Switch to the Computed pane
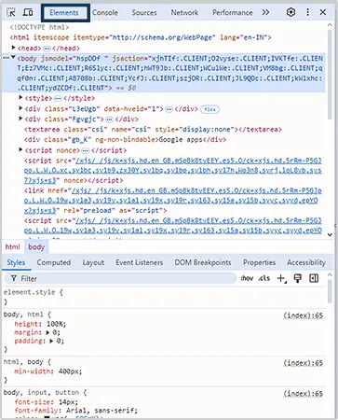Viewport: 338px width, 420px height. (x=54, y=262)
